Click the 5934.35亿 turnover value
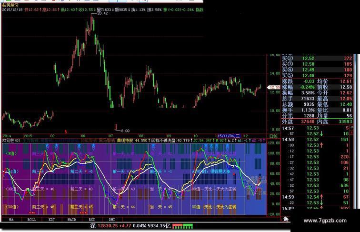The width and height of the screenshot is (360, 232). point(159,226)
